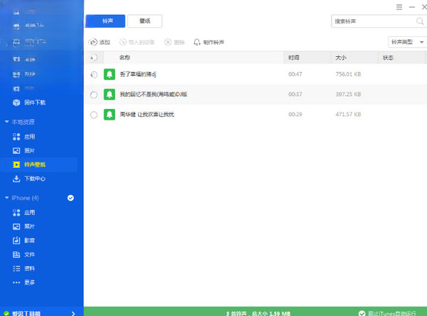Image resolution: width=427 pixels, height=316 pixels.
Task: Sort by the 大小 column header
Action: coord(341,58)
